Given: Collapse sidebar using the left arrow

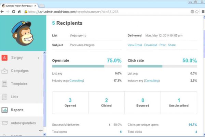Looking at the screenshot, I should pyautogui.click(x=41, y=130).
